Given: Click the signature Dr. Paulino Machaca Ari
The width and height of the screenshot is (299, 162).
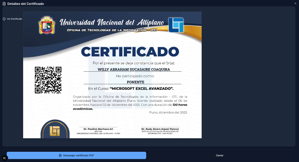Looking at the screenshot, I should point(98,129).
